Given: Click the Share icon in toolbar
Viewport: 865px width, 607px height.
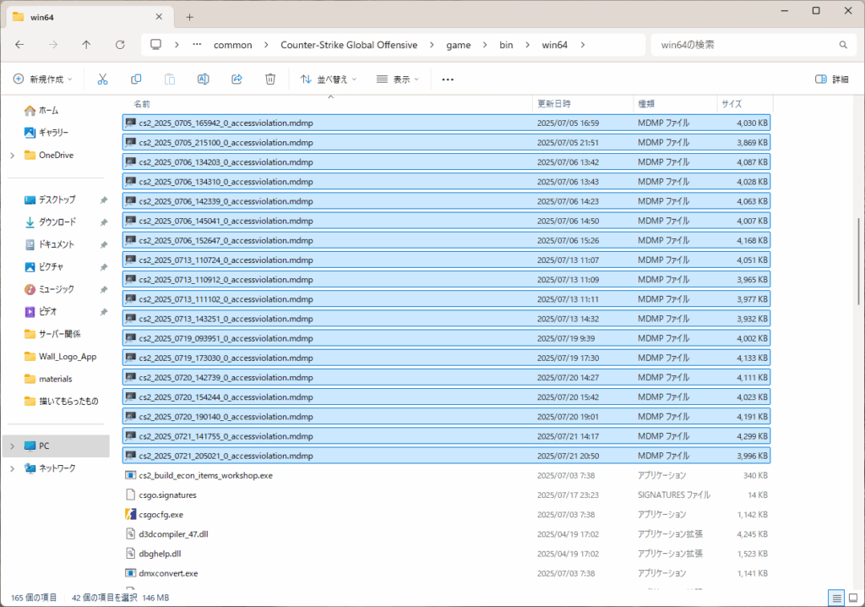Looking at the screenshot, I should pos(237,79).
